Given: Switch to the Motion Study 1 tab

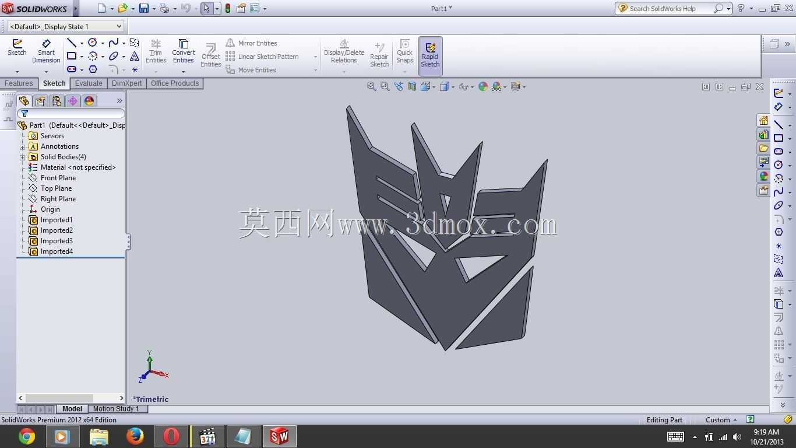Looking at the screenshot, I should tap(116, 409).
